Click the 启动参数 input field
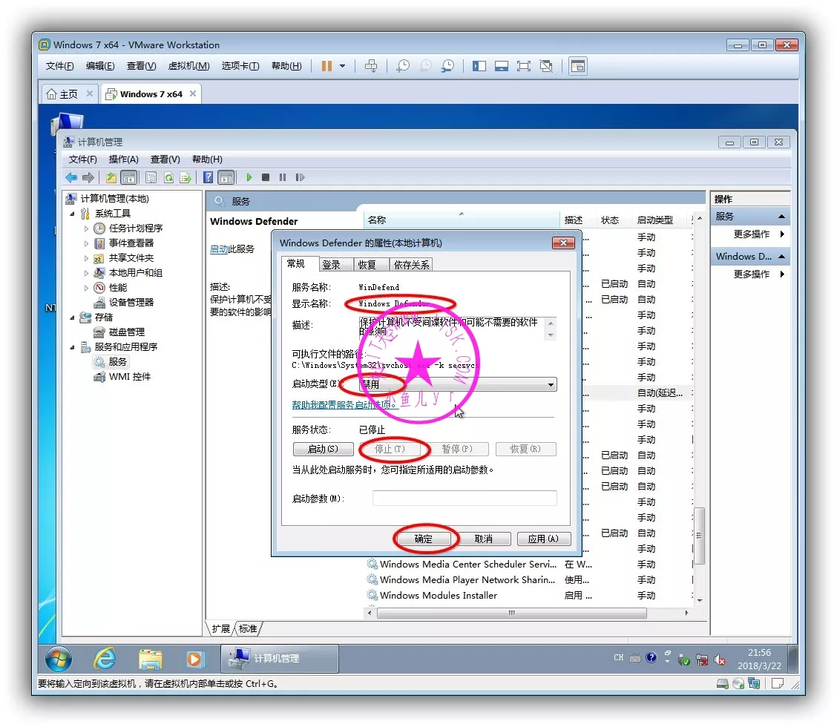This screenshot has width=837, height=727. (x=464, y=499)
